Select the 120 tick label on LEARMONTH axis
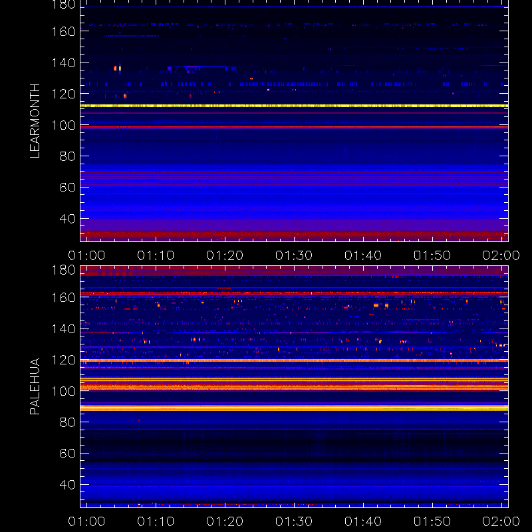This screenshot has width=532, height=532. [63, 94]
